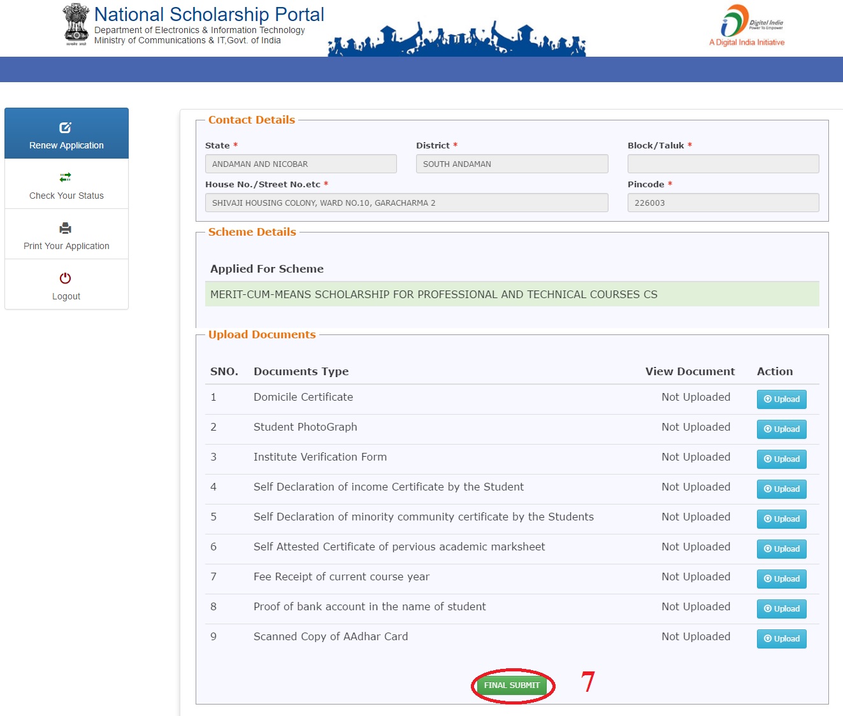Click Not Uploaded status for Institute Verification Form
Screen dimensions: 843x716
pyautogui.click(x=696, y=457)
